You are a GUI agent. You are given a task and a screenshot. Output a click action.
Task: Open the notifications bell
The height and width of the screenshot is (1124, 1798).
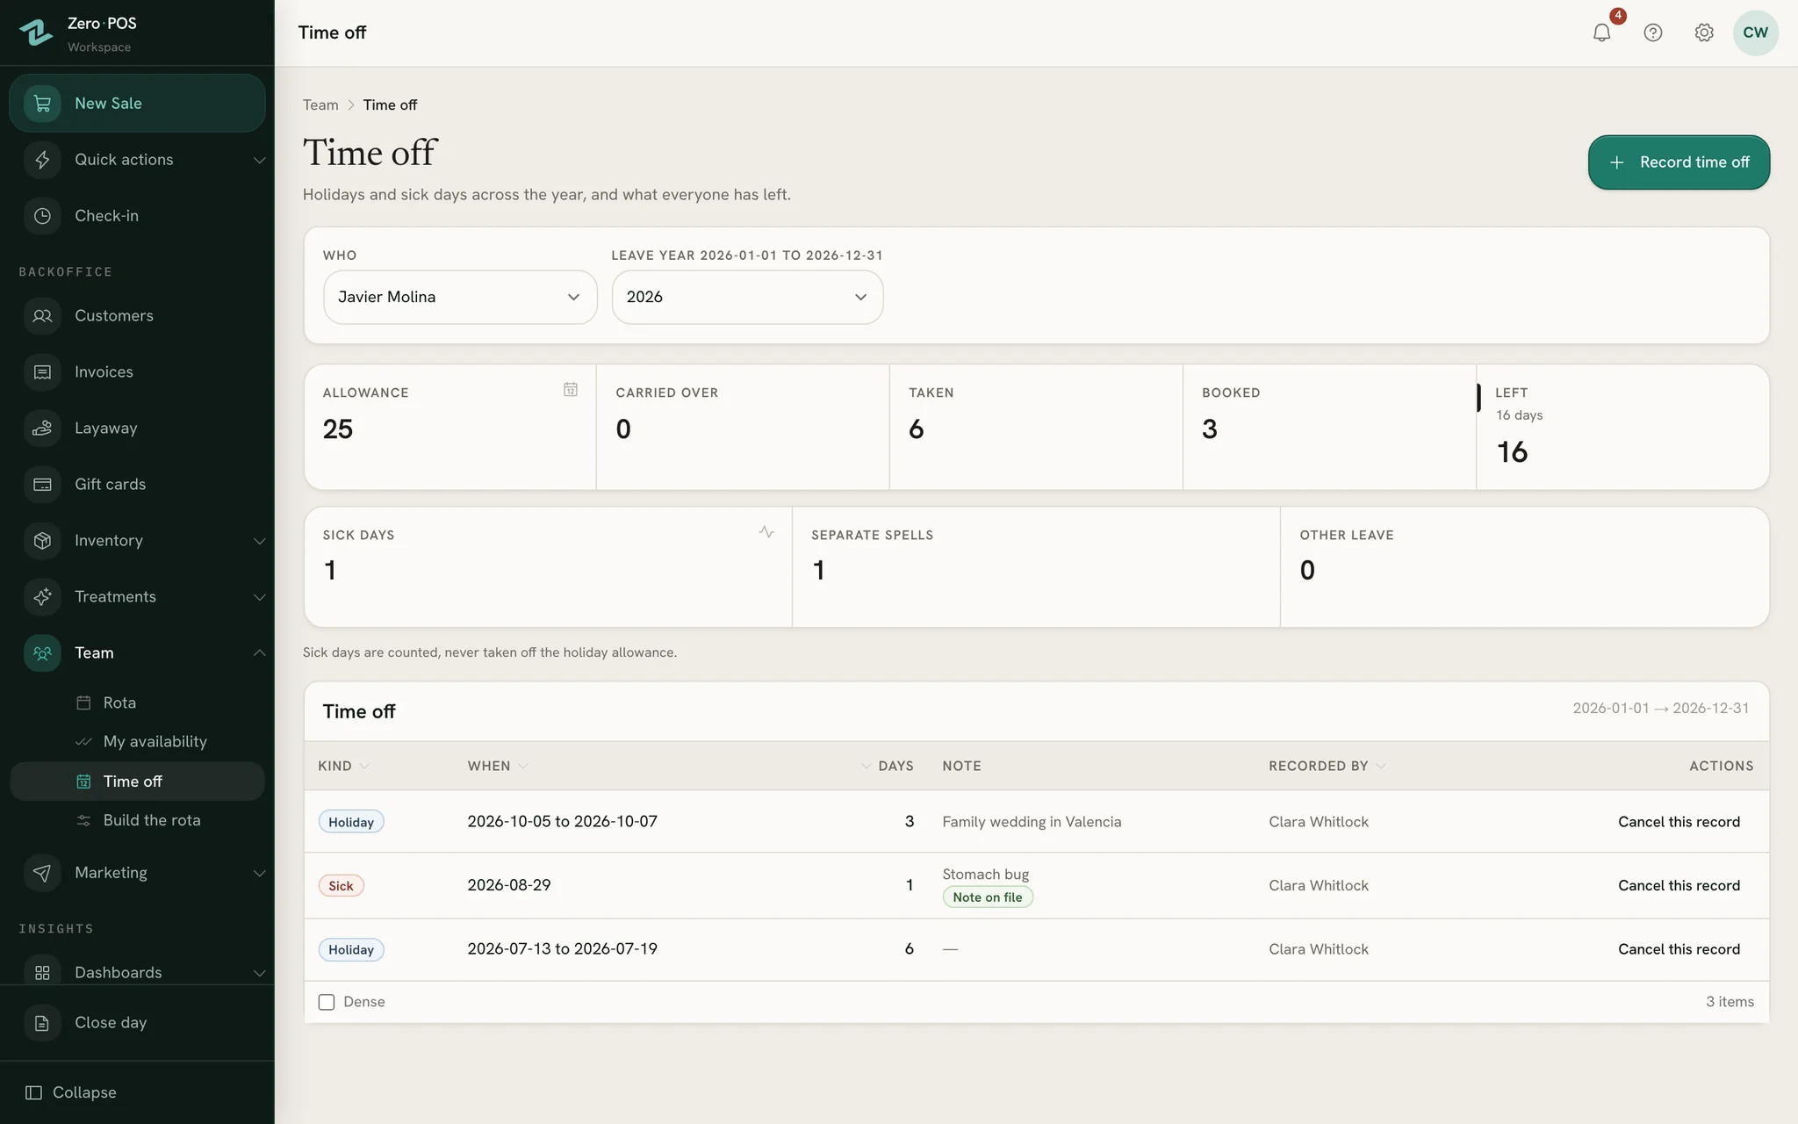click(x=1601, y=32)
